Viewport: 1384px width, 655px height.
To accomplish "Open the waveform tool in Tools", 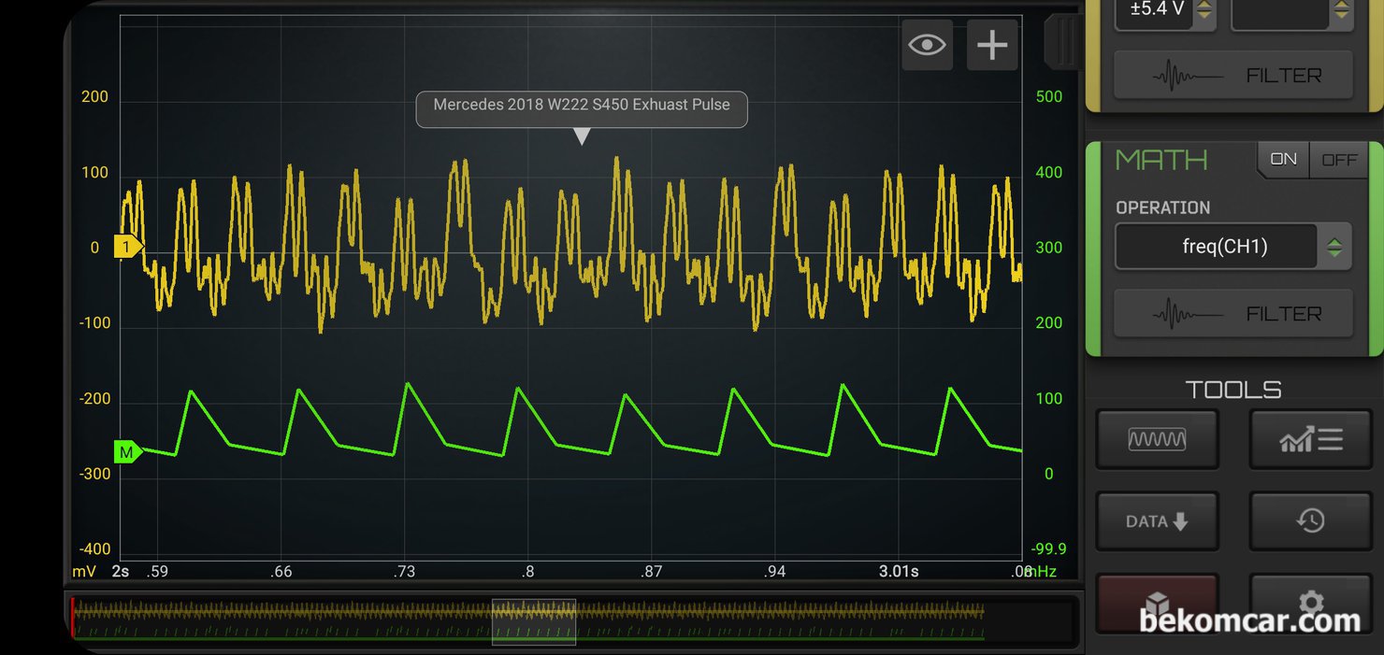I will pos(1157,438).
